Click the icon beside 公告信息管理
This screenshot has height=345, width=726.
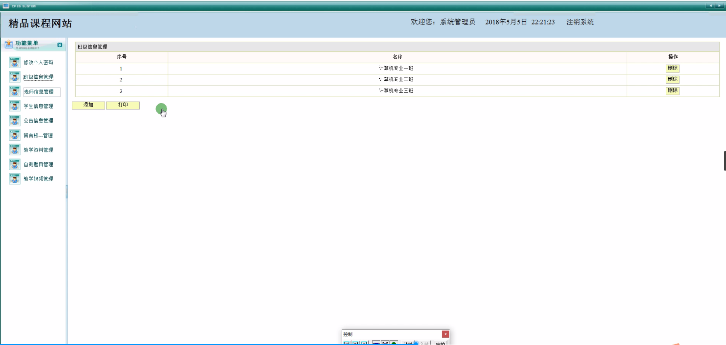tap(15, 121)
